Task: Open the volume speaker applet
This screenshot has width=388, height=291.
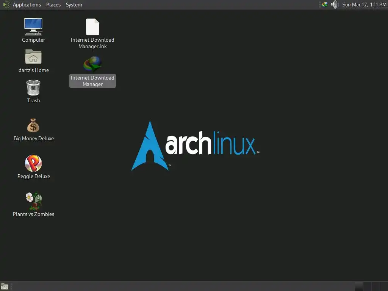Action: click(x=335, y=5)
